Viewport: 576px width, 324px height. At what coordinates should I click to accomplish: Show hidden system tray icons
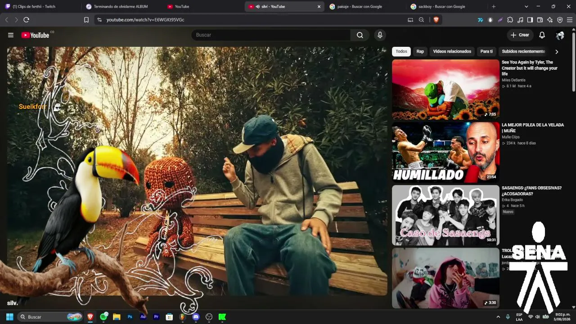coord(498,317)
